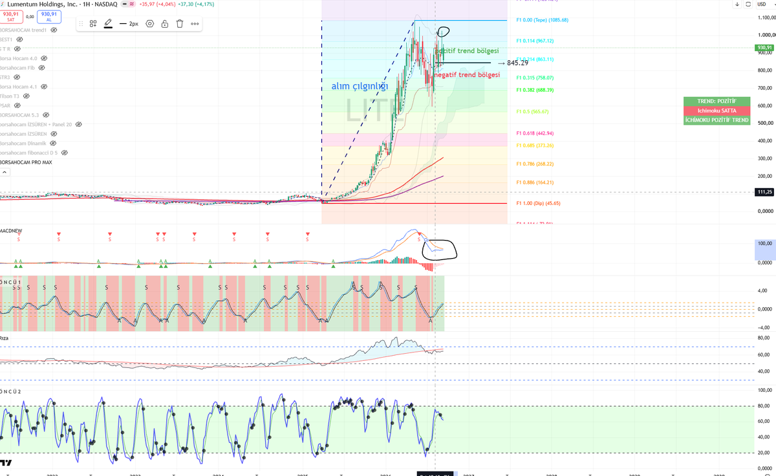
Task: Unhide the Borsa Hocam 4.0 indicator
Action: [43, 58]
